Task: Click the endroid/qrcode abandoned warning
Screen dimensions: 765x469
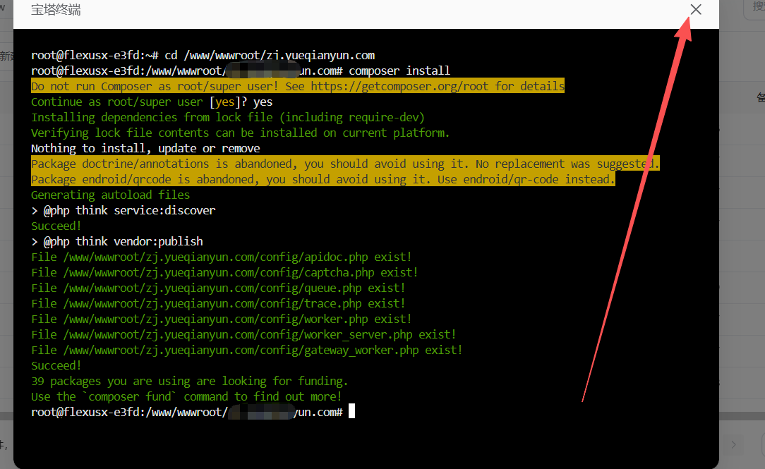Action: click(323, 179)
